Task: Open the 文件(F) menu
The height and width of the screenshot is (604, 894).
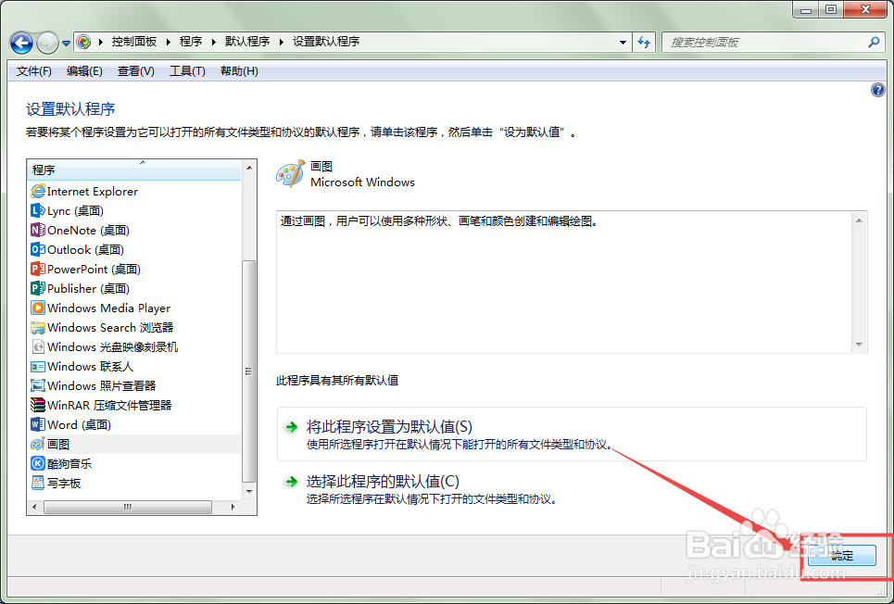Action: [x=33, y=71]
